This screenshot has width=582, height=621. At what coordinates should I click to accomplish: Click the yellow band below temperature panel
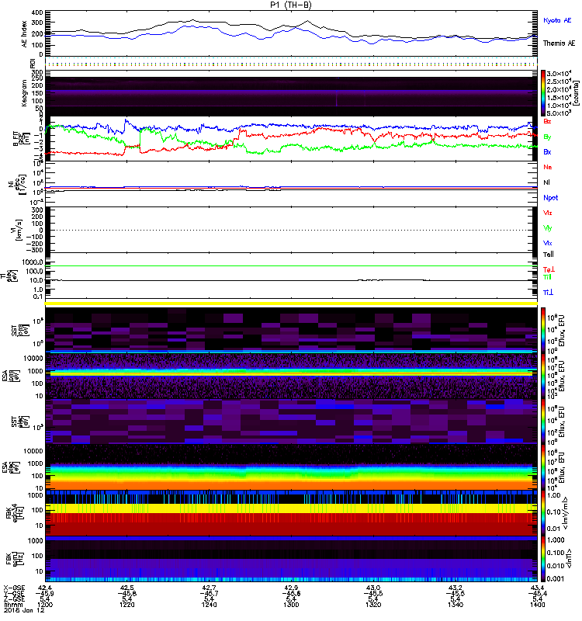pyautogui.click(x=291, y=303)
